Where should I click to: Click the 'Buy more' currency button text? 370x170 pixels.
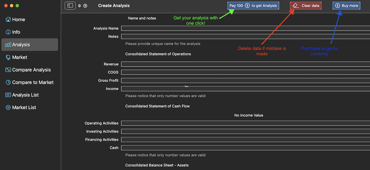tap(350, 6)
